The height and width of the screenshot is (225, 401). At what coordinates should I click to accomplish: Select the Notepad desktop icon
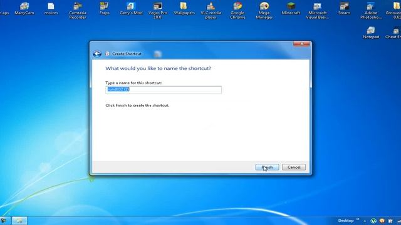(371, 32)
